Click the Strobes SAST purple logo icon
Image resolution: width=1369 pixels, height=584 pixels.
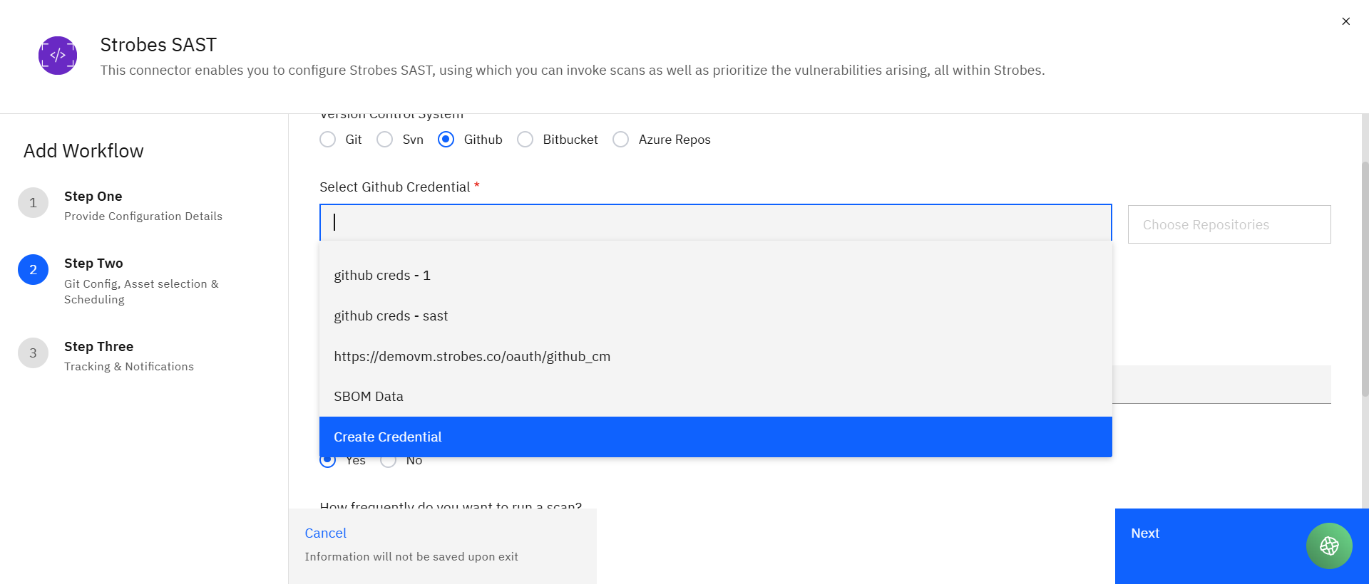[58, 56]
